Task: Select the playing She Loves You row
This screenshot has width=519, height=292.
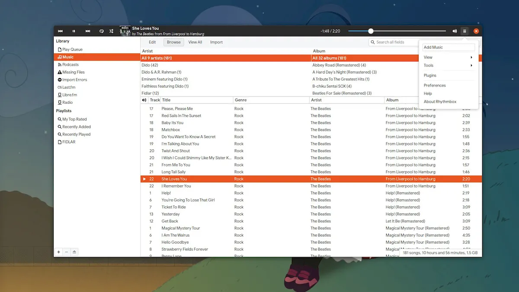Action: (311, 179)
